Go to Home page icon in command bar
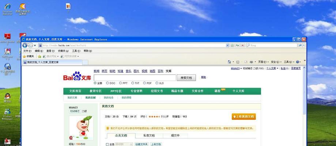 coord(229,62)
